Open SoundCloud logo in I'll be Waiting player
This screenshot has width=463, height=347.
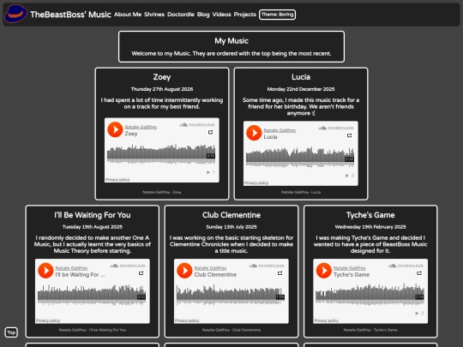pyautogui.click(x=128, y=266)
